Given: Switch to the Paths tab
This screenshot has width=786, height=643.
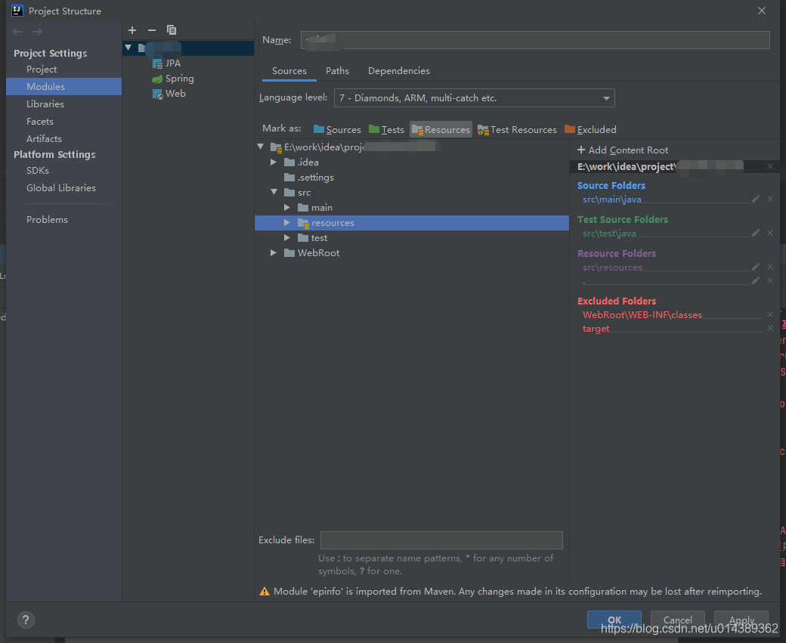Looking at the screenshot, I should click(337, 71).
